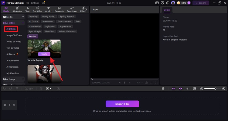
Task: Toggle track visibility eye icon
Action: 9,105
